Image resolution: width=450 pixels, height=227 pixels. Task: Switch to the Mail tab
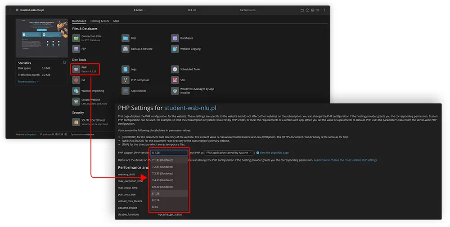pyautogui.click(x=116, y=21)
